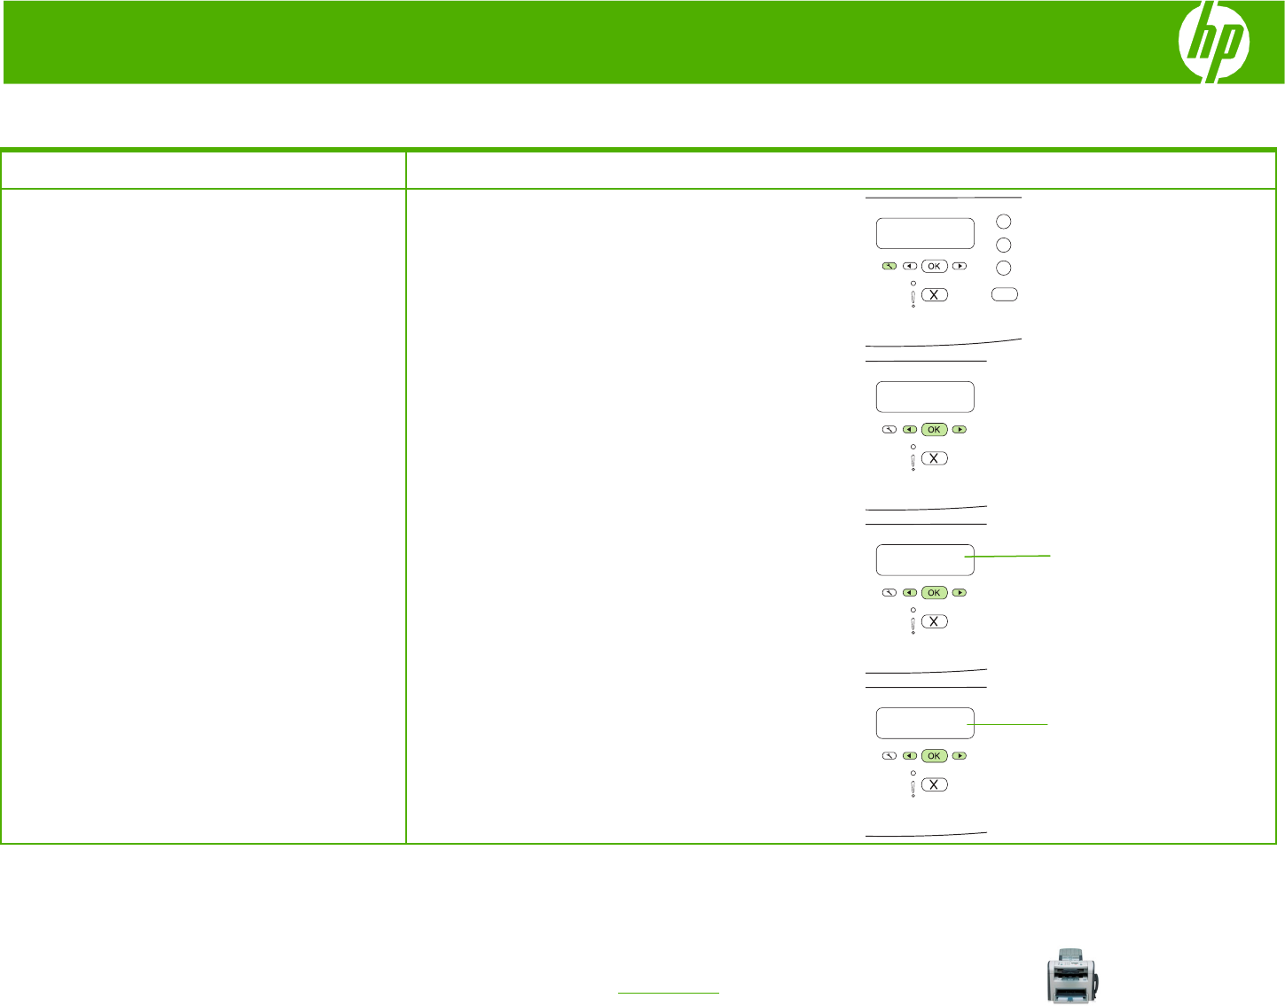1285x1006 pixels.
Task: Click the green right arrow in the fourth control panel
Action: pyautogui.click(x=960, y=756)
